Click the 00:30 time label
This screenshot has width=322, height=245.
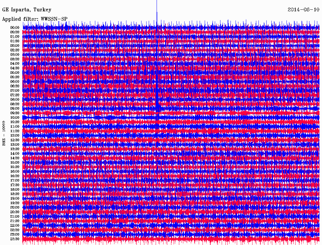tap(15, 32)
